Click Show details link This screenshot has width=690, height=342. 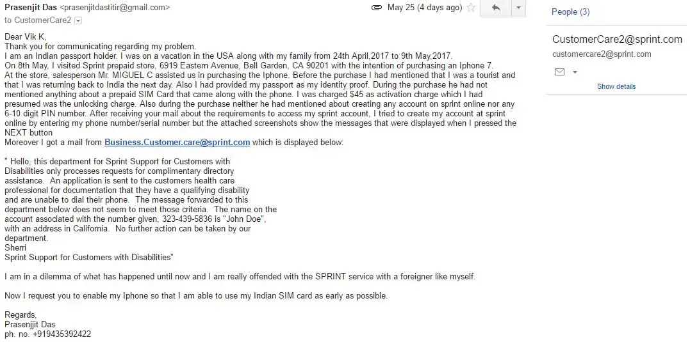tap(616, 86)
